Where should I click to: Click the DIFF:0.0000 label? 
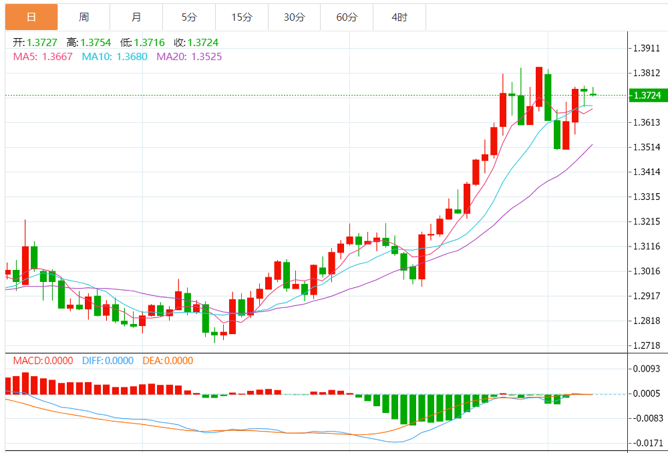pos(108,361)
